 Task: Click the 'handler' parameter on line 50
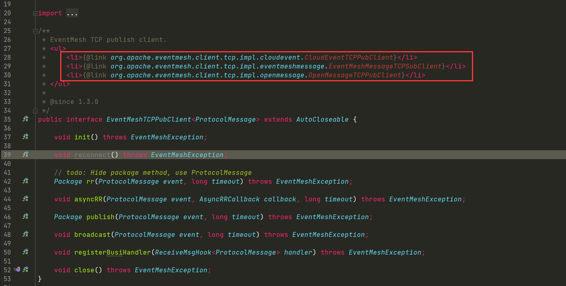point(298,252)
